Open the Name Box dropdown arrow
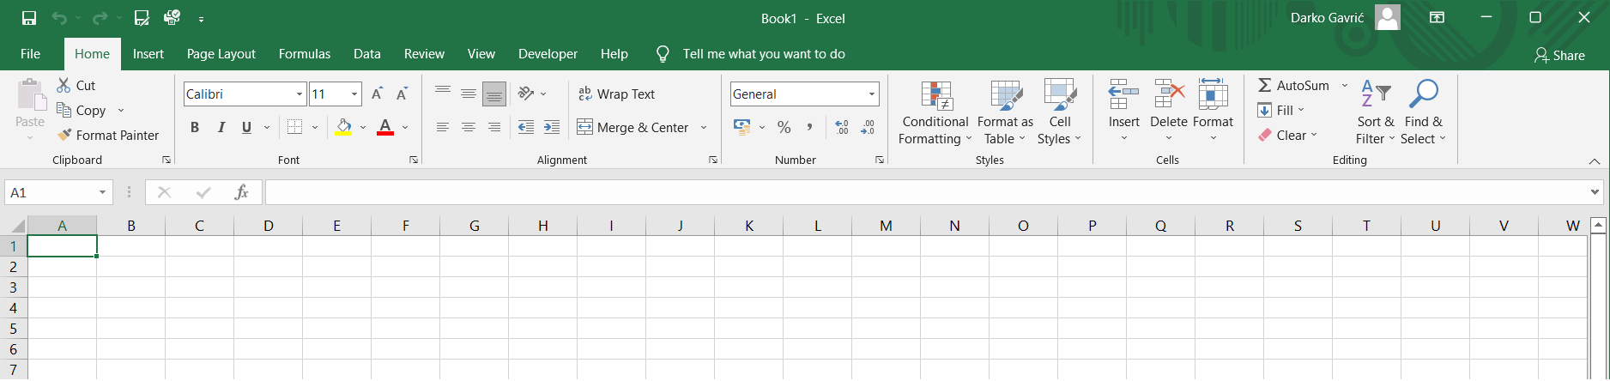 tap(102, 193)
